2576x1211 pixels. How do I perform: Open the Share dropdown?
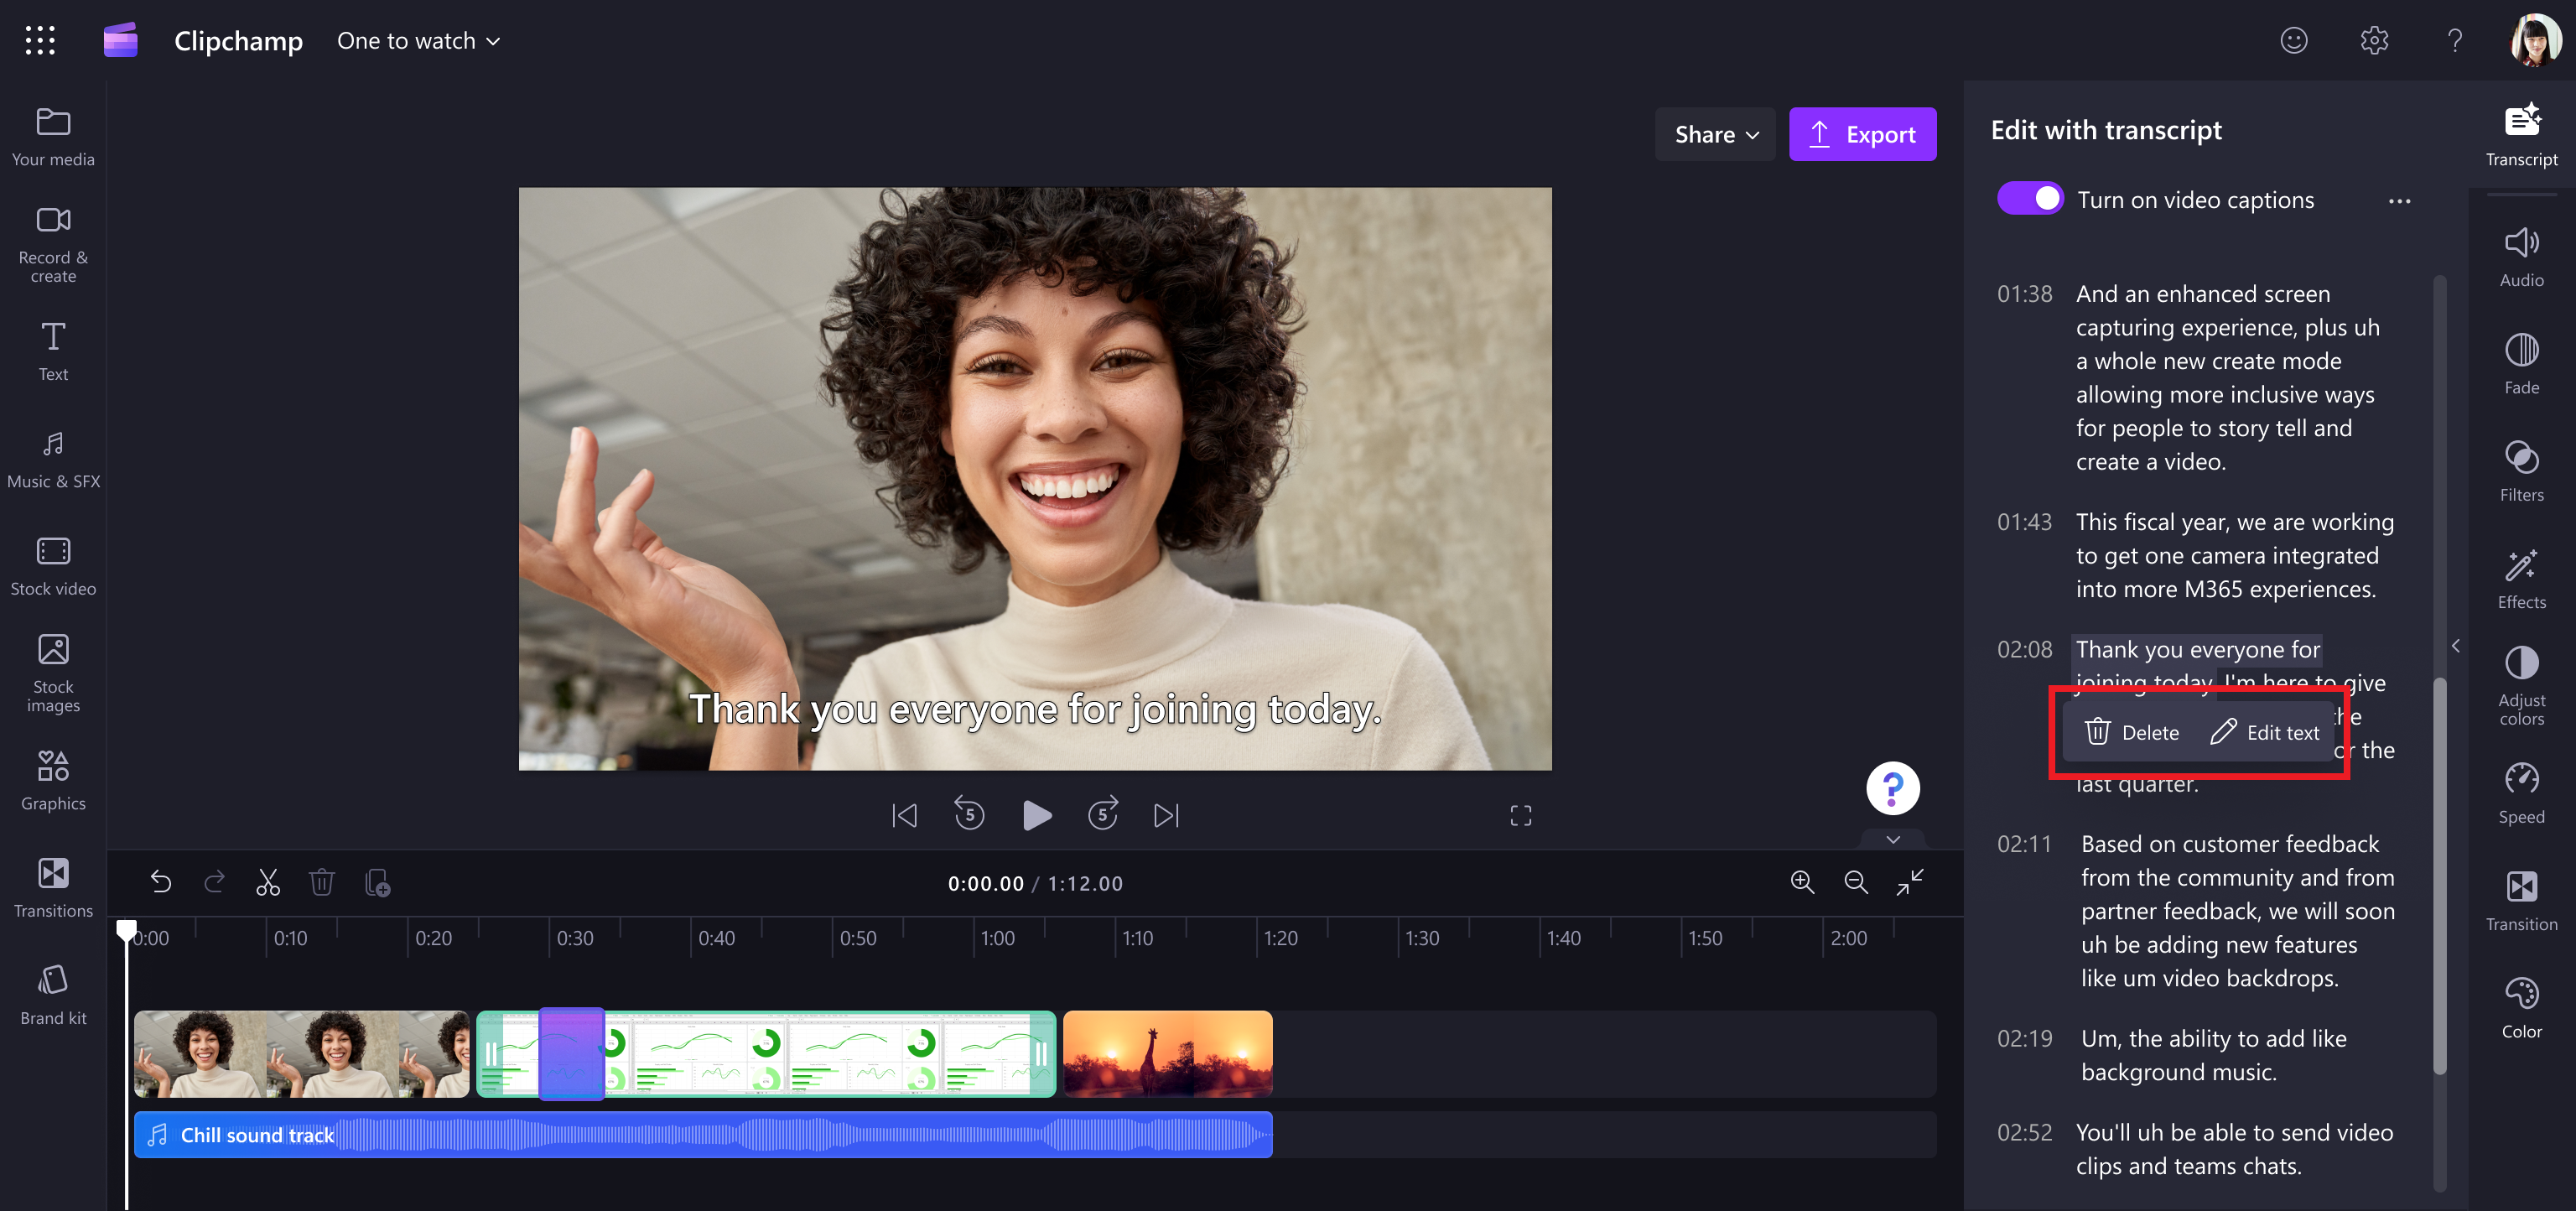(x=1714, y=133)
